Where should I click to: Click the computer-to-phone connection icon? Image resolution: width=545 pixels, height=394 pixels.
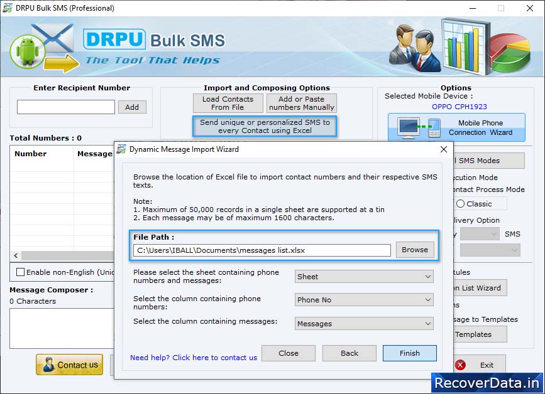[419, 127]
